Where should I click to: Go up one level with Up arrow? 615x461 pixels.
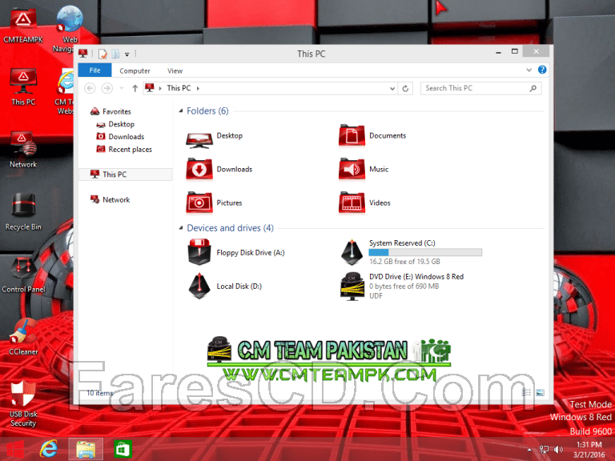[x=135, y=88]
